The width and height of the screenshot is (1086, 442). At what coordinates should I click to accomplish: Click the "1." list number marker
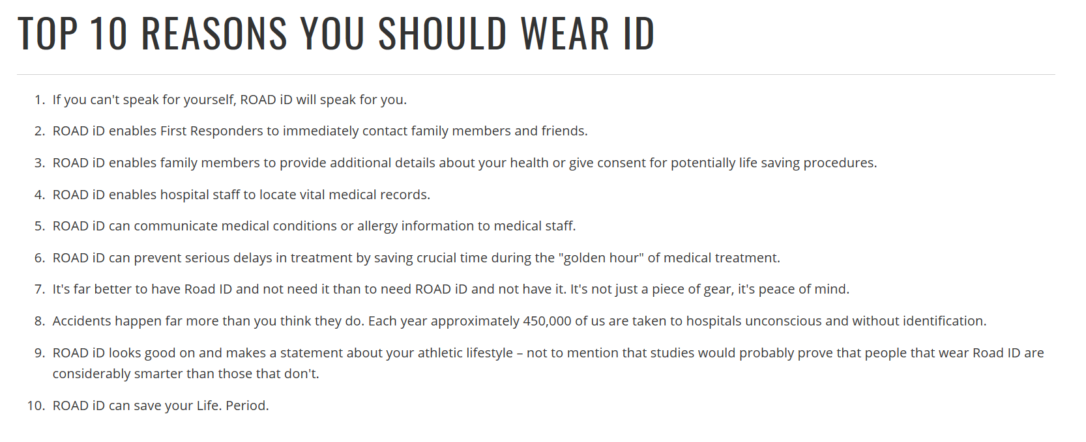[40, 100]
